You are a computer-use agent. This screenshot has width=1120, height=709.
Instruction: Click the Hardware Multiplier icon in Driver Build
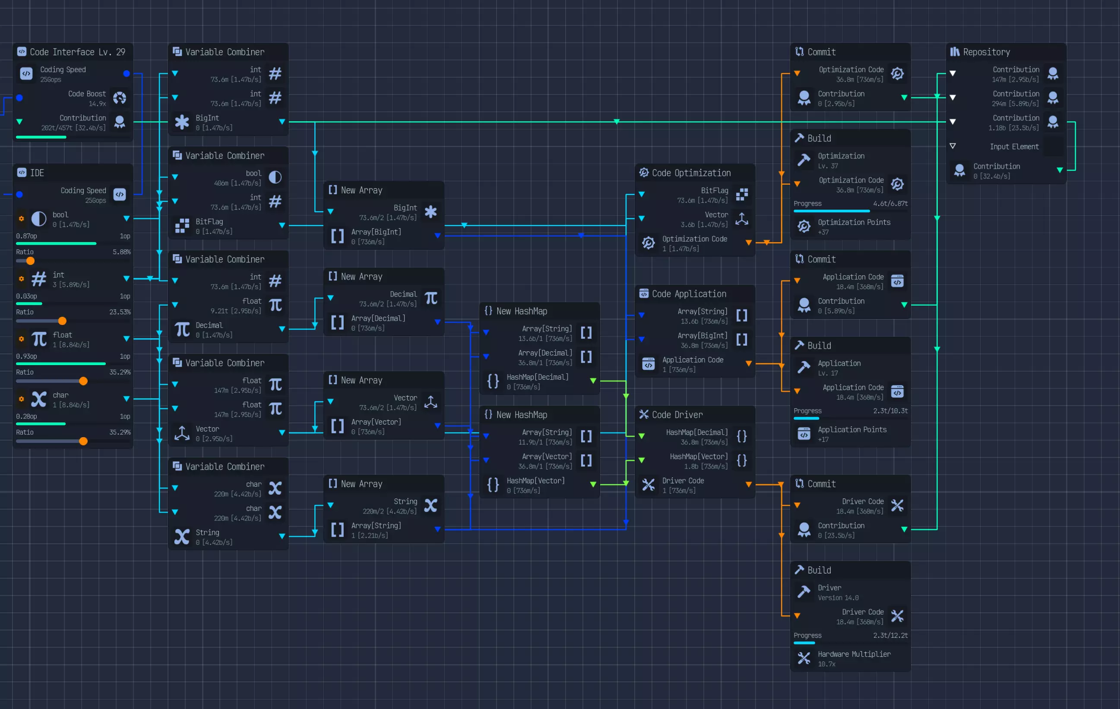[804, 659]
